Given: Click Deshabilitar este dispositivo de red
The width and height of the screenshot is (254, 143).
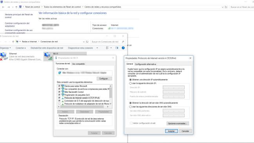Looking at the screenshot, I should click(47, 48).
